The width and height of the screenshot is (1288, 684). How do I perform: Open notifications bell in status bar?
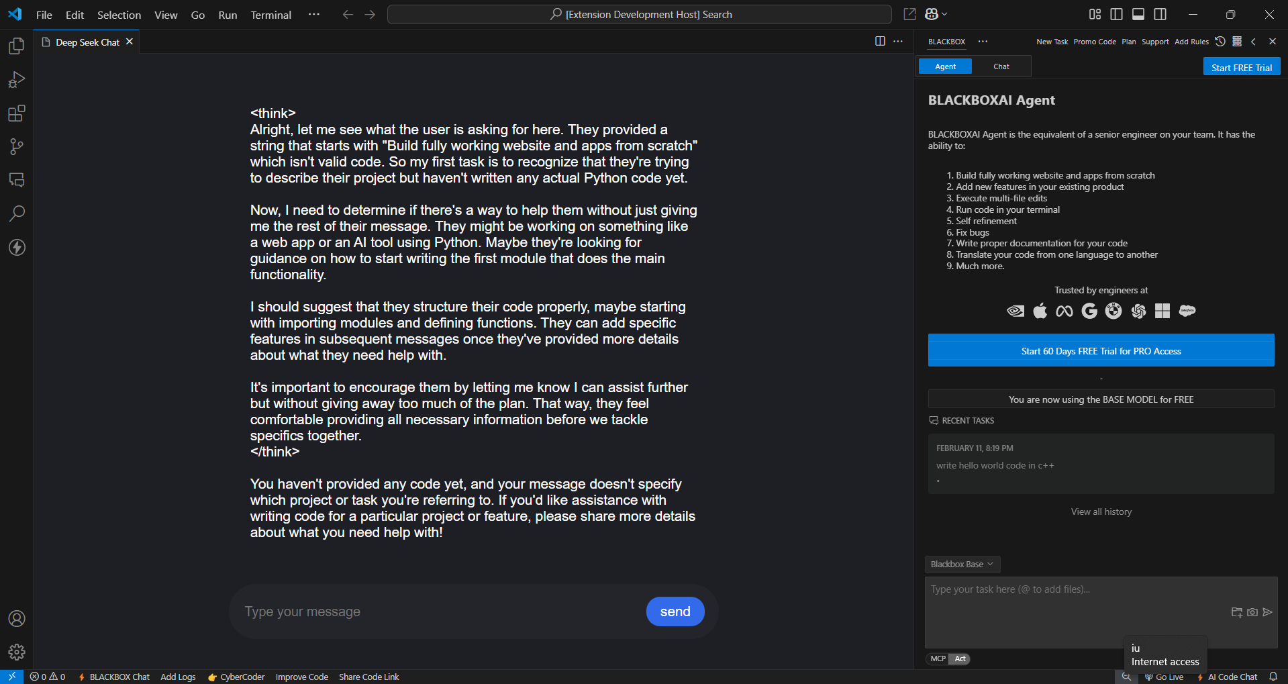coord(1273,677)
